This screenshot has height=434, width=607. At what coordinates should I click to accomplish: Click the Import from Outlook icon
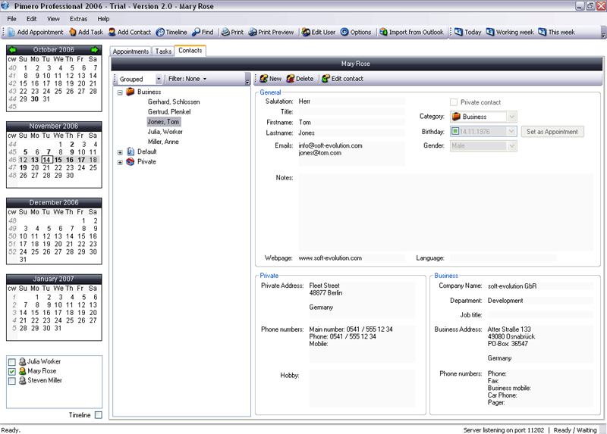(383, 32)
